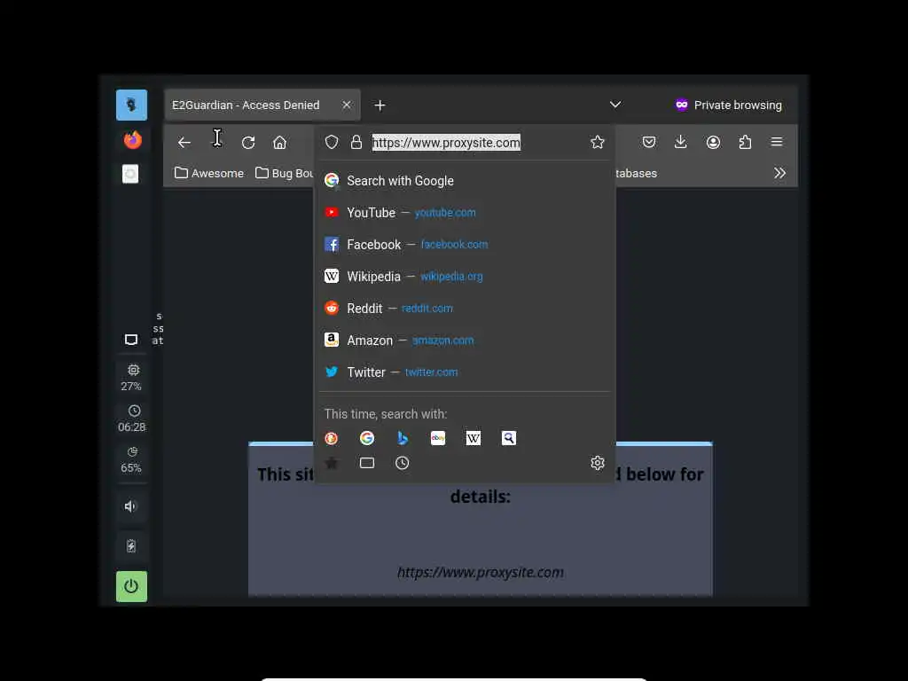Open the volume speaker dock icon

131,506
